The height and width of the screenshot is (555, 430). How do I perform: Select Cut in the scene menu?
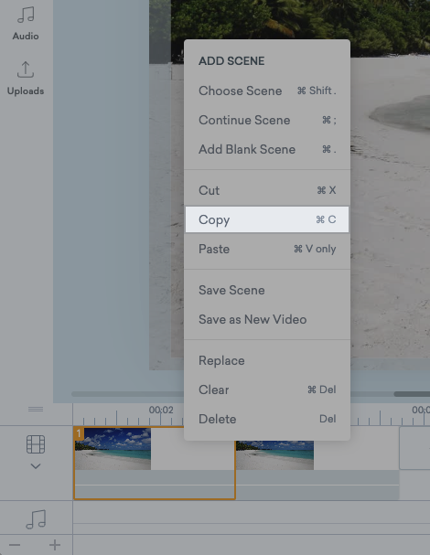267,190
